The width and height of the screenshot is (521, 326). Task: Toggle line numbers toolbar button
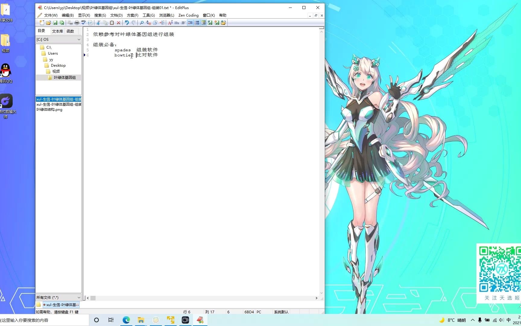click(197, 23)
